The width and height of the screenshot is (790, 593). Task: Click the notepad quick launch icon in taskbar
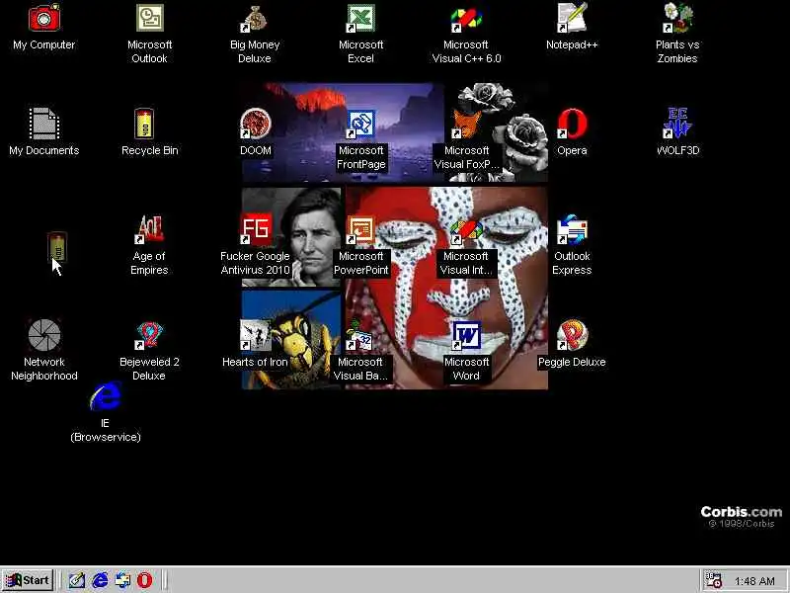[77, 580]
